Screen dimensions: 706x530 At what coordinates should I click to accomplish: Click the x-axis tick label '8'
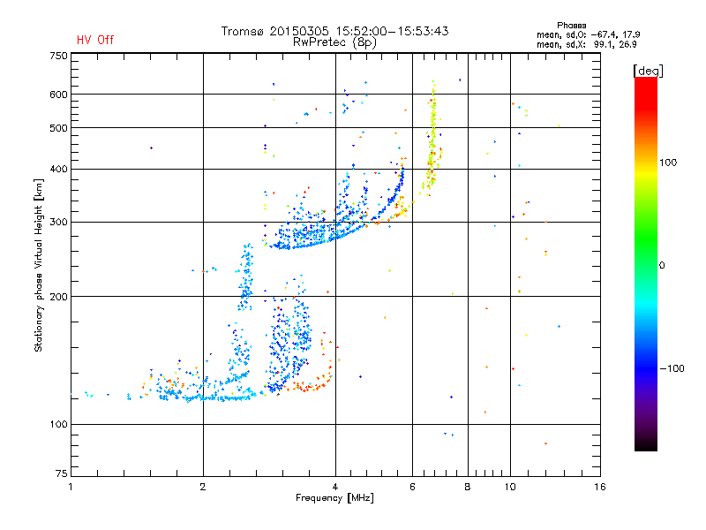(x=468, y=487)
